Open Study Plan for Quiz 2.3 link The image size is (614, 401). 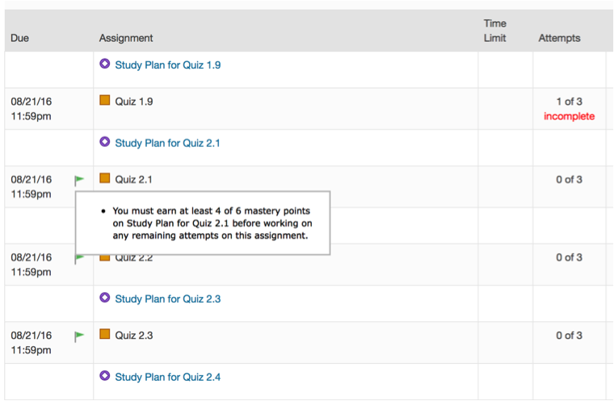tap(168, 299)
